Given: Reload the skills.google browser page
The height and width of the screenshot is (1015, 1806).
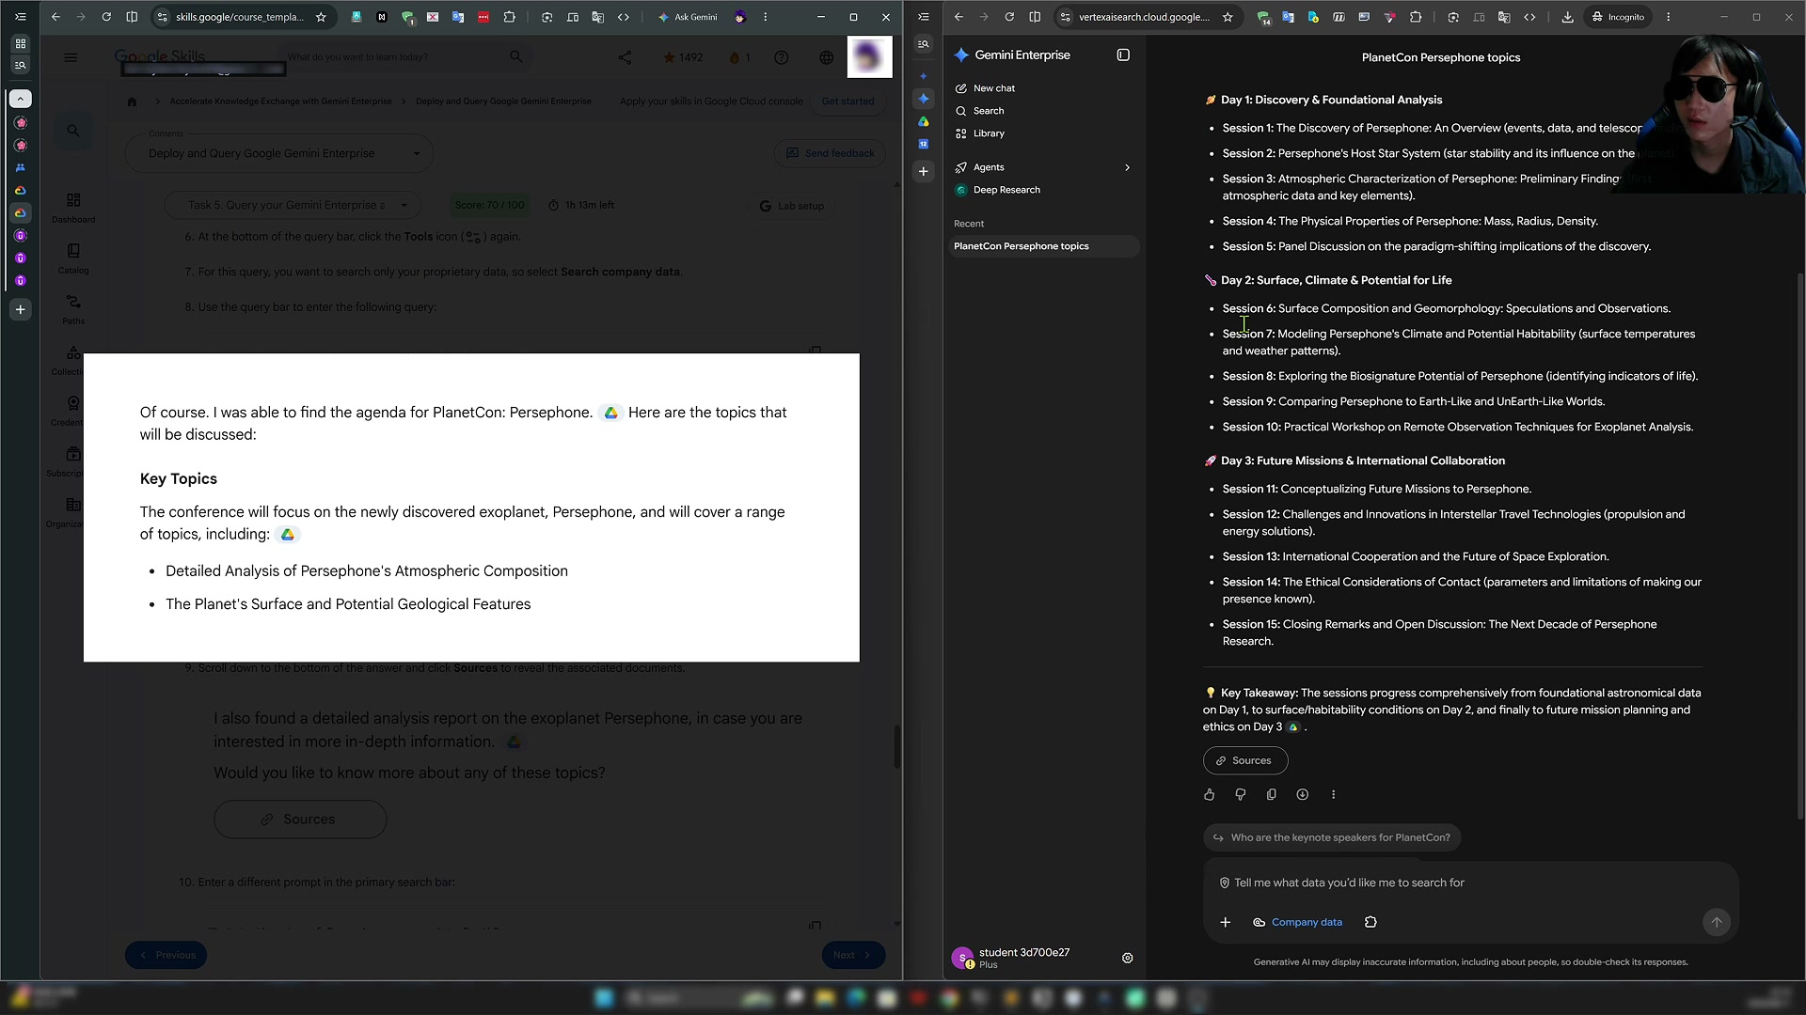Looking at the screenshot, I should coord(106,17).
